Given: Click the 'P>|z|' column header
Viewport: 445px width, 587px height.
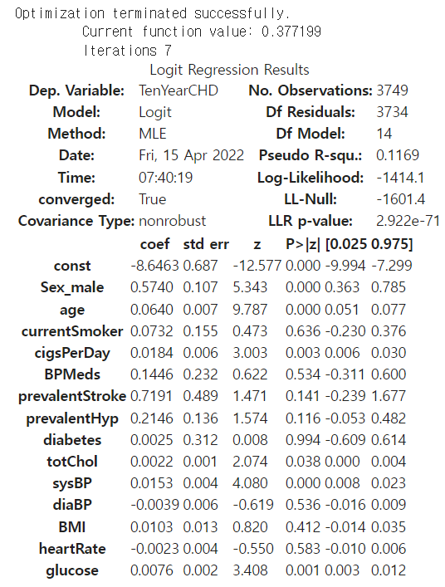Looking at the screenshot, I should (x=303, y=244).
